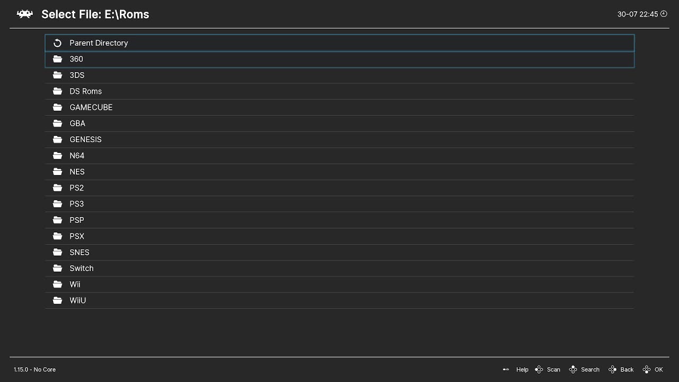Click the folder icon beside Wii
The width and height of the screenshot is (679, 382).
click(x=57, y=284)
